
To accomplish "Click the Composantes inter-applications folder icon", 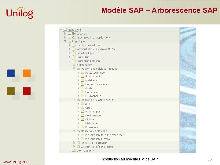I will (70, 37).
